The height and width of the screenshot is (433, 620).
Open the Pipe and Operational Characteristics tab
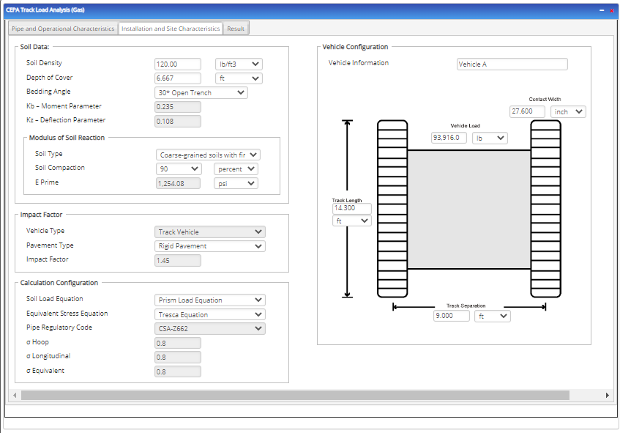pyautogui.click(x=63, y=28)
